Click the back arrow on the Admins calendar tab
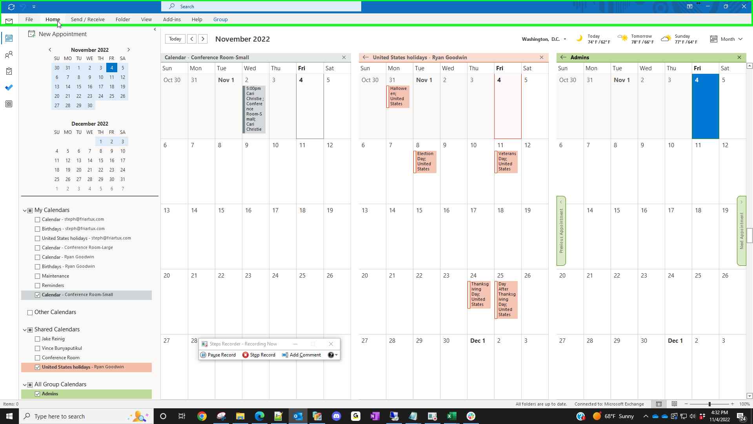Screen dimensions: 753x424 tap(563, 57)
